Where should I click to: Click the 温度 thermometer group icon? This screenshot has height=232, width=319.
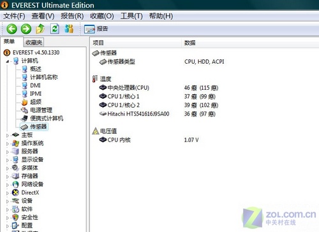pyautogui.click(x=95, y=79)
